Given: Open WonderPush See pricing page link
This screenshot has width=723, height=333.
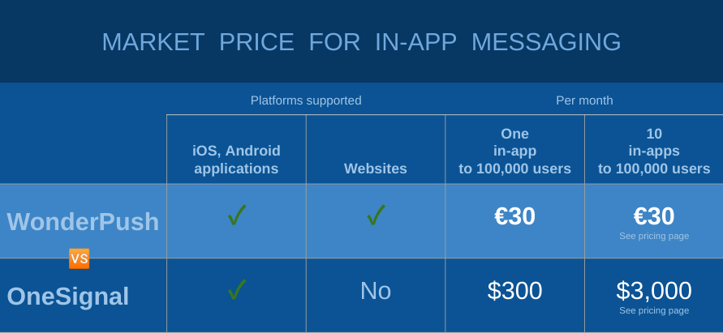Looking at the screenshot, I should 654,236.
